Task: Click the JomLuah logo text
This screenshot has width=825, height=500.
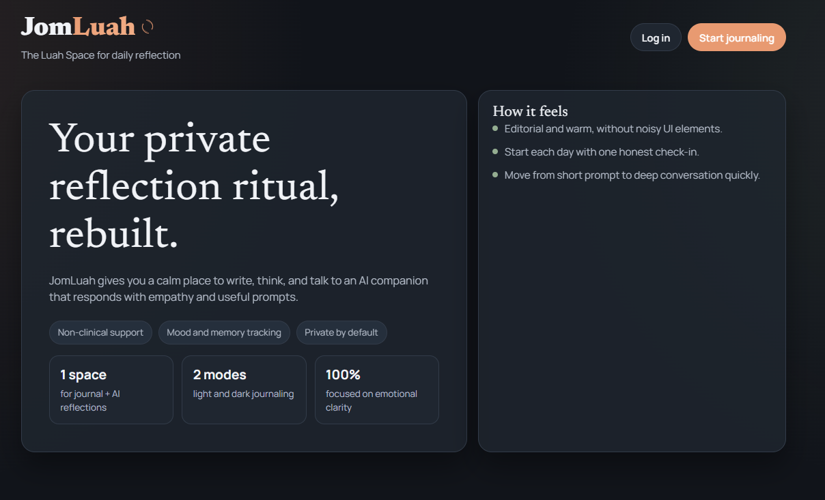Action: [78, 27]
